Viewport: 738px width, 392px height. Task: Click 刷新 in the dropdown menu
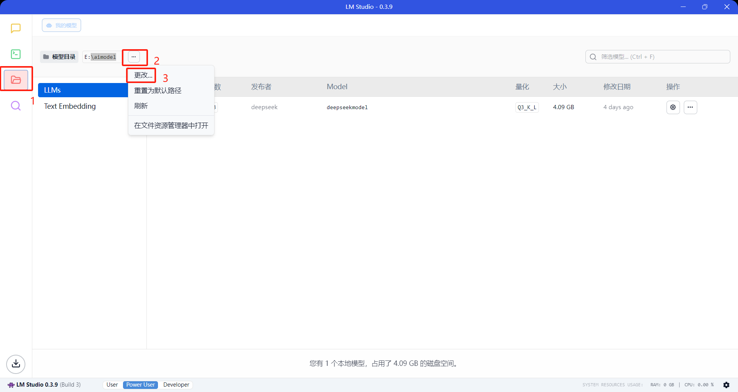pyautogui.click(x=141, y=106)
